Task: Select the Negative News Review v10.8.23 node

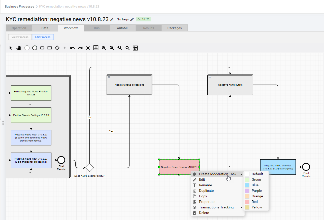Action: coord(179,167)
